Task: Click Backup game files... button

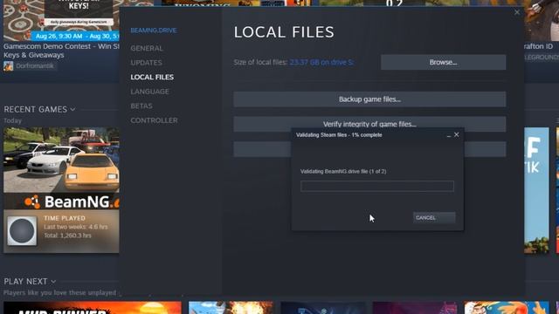Action: click(369, 99)
